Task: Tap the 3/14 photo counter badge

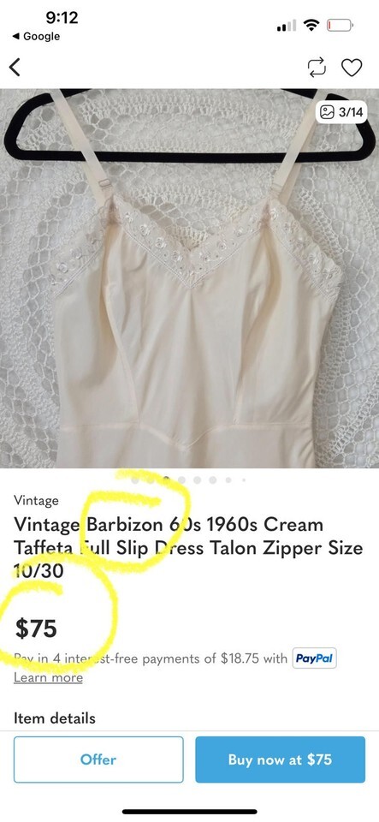Action: click(341, 111)
